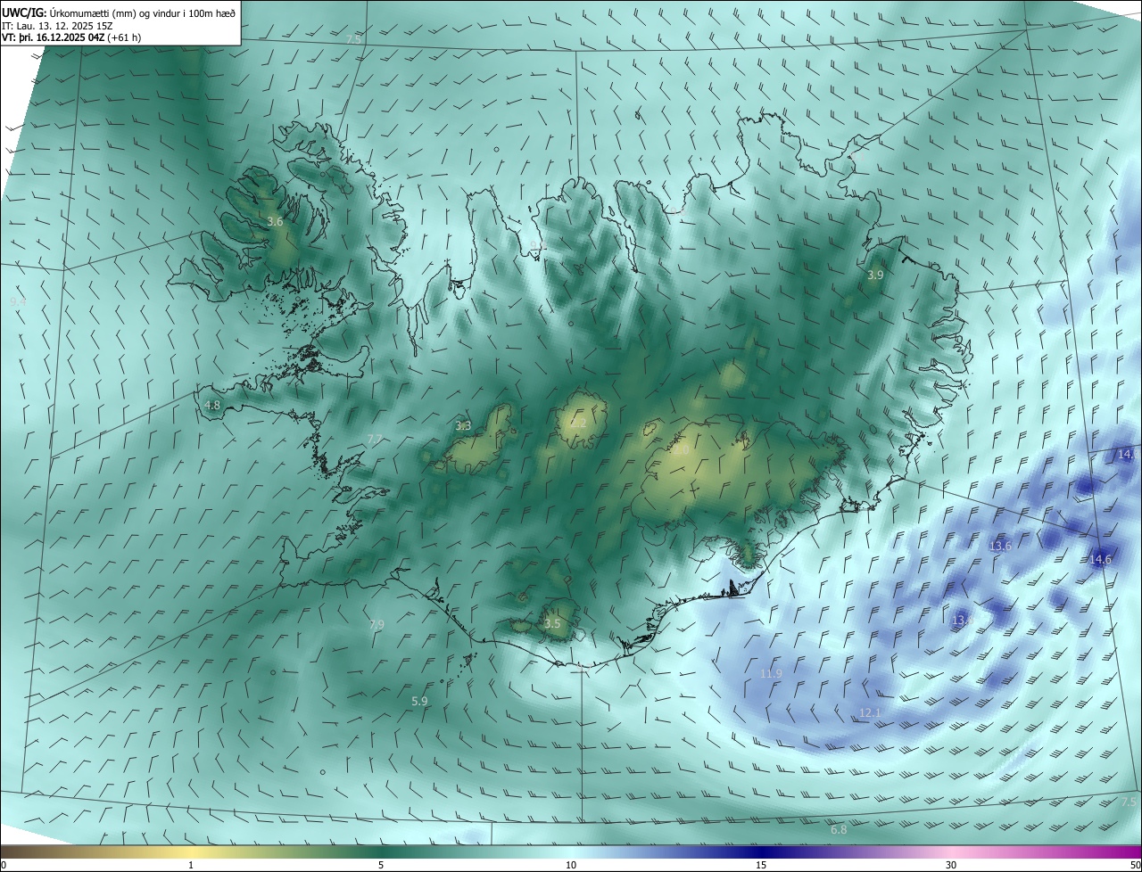Click the 7.9 value off the southwest coast
Viewport: 1142px width, 872px height.
[377, 624]
